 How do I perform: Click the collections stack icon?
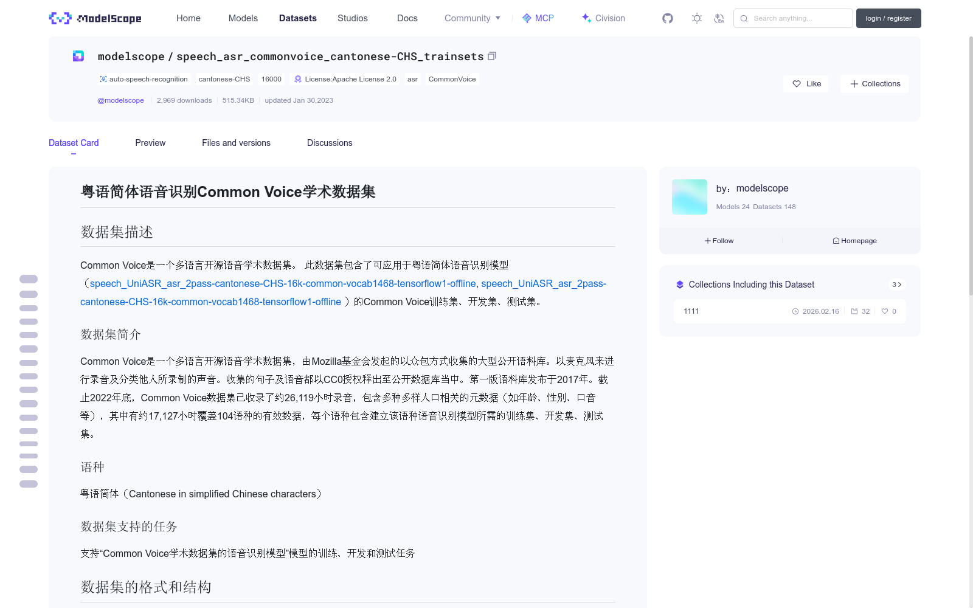tap(680, 285)
